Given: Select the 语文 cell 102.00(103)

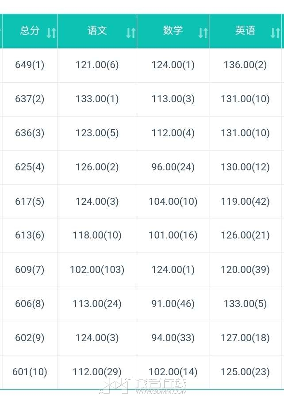Looking at the screenshot, I should pyautogui.click(x=97, y=269).
